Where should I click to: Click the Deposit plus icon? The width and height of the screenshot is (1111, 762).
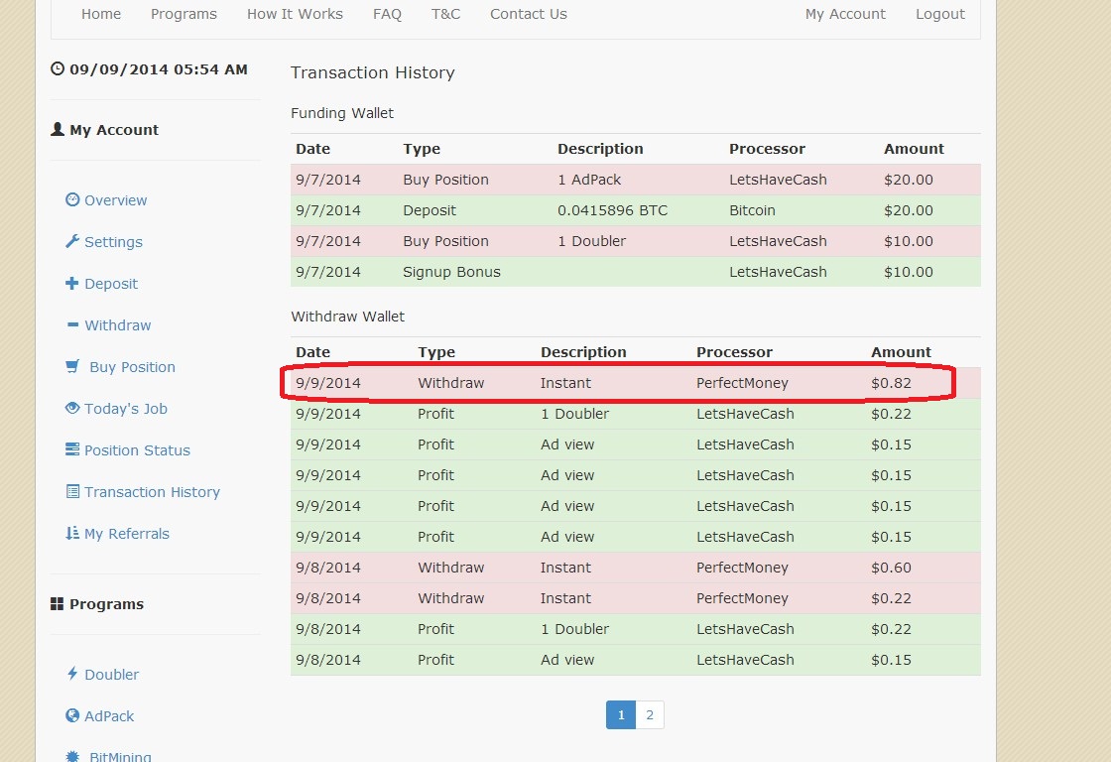tap(71, 283)
